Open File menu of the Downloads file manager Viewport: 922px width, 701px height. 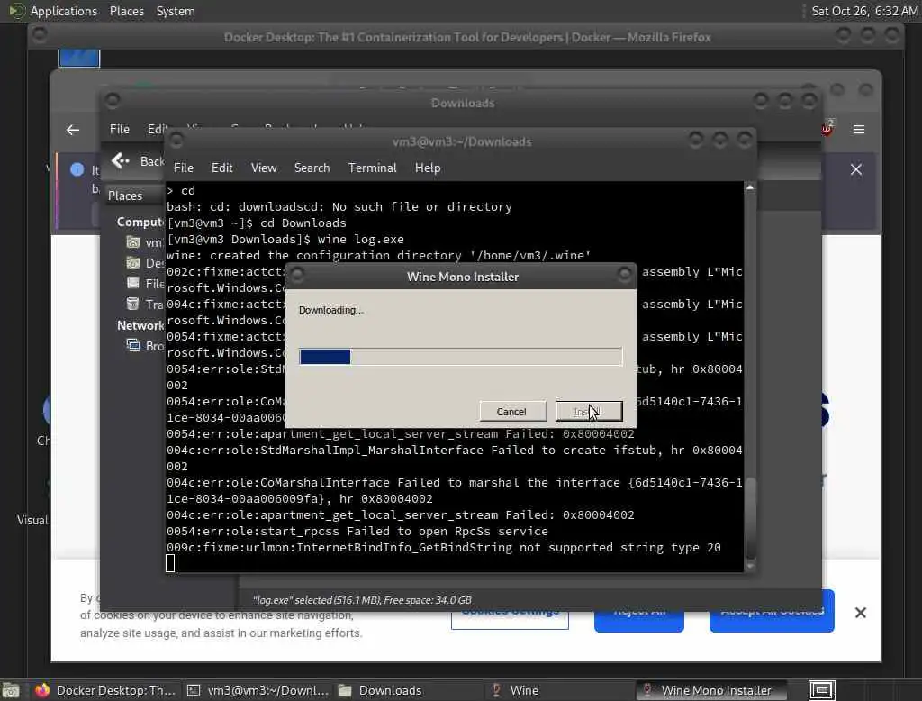point(120,129)
